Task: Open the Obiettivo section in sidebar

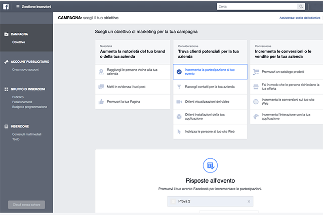Action: 19,42
